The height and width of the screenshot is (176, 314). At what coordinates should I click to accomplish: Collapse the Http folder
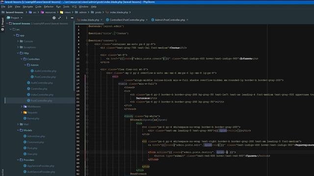18,53
